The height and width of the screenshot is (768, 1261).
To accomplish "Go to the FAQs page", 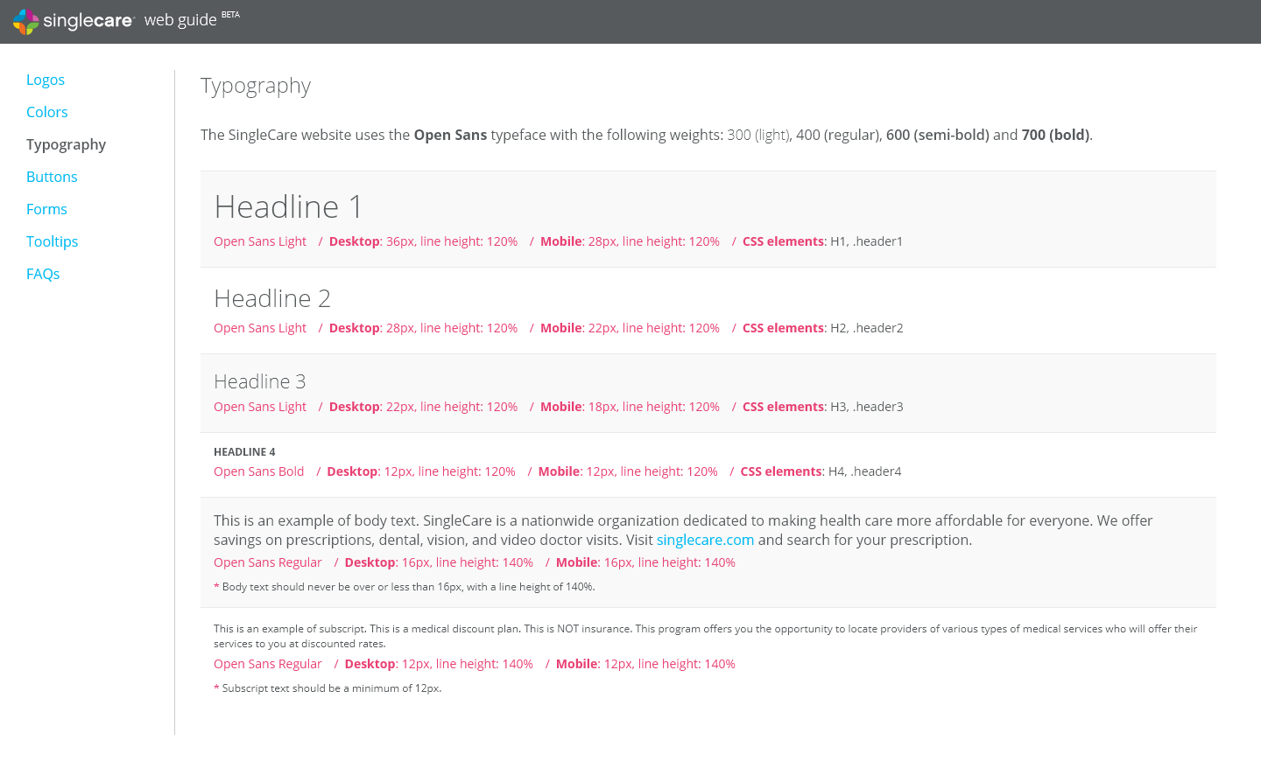I will pyautogui.click(x=43, y=274).
